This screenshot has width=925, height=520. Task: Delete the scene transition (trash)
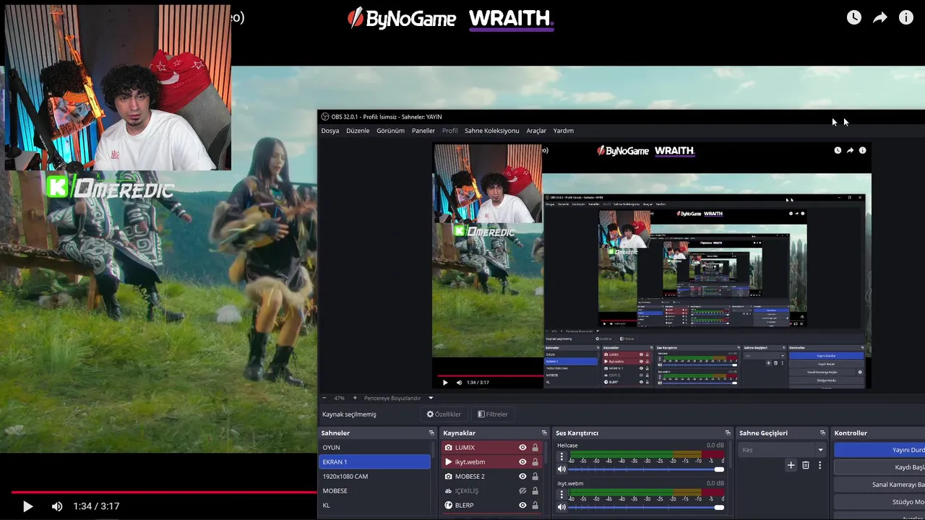click(806, 466)
